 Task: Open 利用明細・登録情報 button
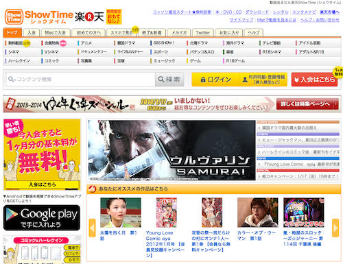coord(263,80)
